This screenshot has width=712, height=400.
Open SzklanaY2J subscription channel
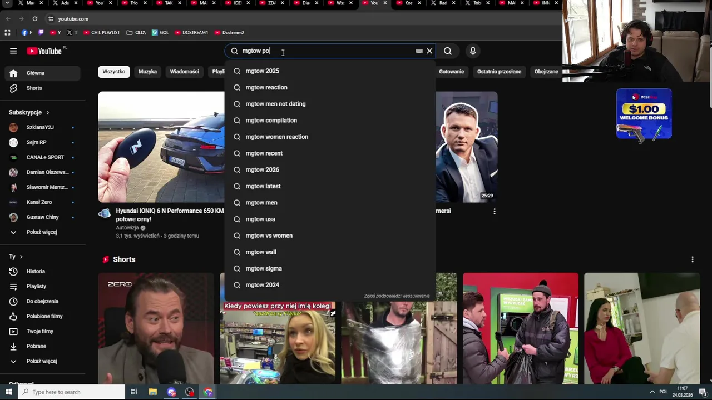[x=43, y=127]
